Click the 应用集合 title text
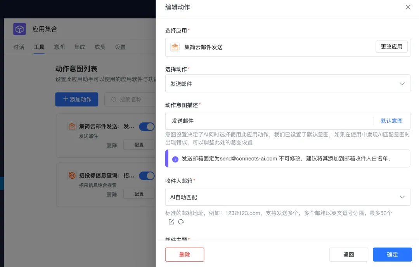 coord(45,29)
